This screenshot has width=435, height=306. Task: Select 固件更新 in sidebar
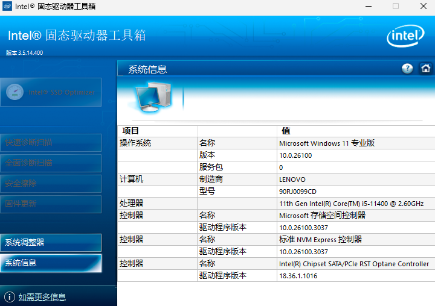[x=51, y=204]
